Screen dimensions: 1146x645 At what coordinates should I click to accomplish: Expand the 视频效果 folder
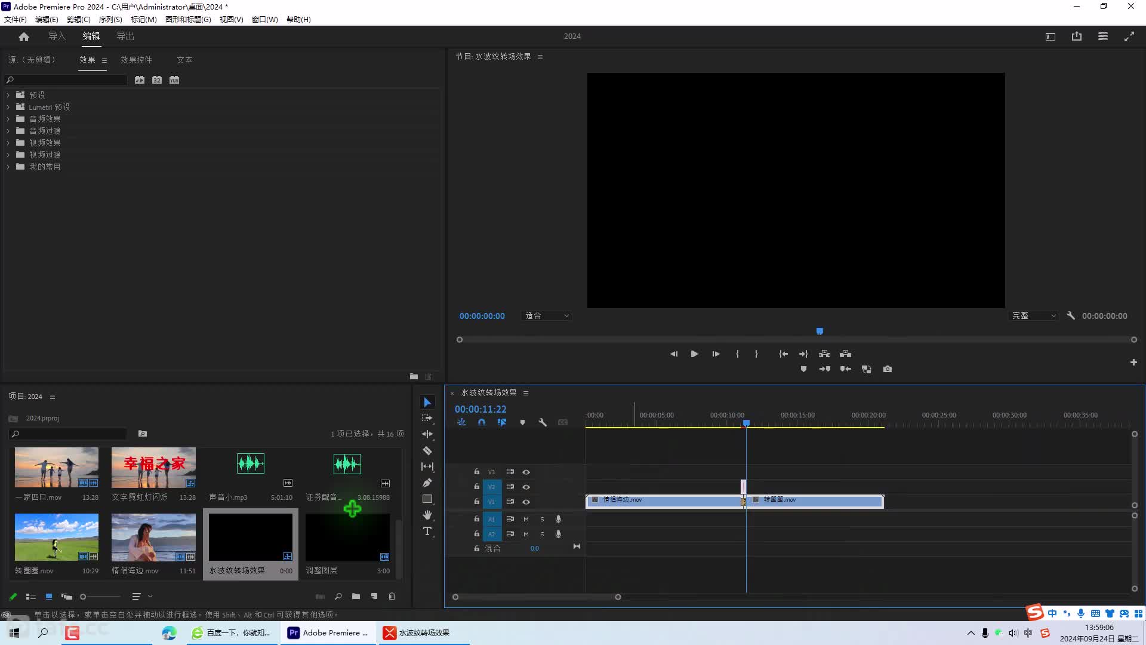8,143
